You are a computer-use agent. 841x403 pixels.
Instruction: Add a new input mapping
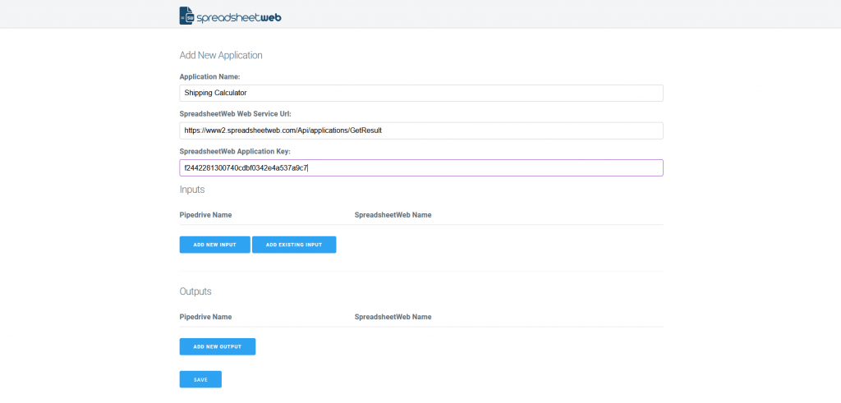214,245
